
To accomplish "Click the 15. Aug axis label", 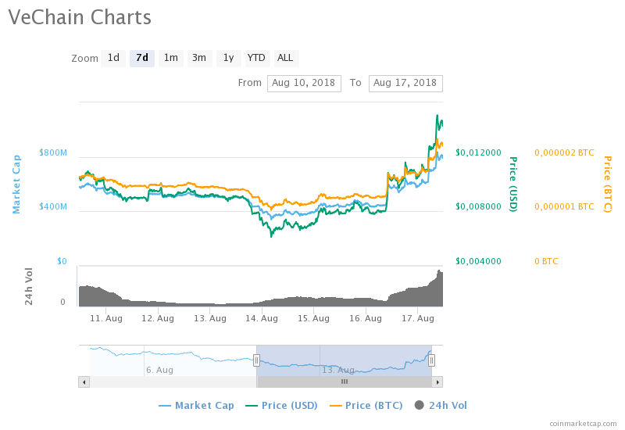I will coord(314,318).
